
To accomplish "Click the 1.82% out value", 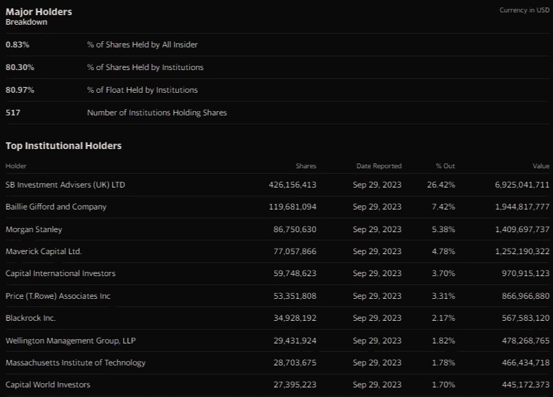I will 443,341.
